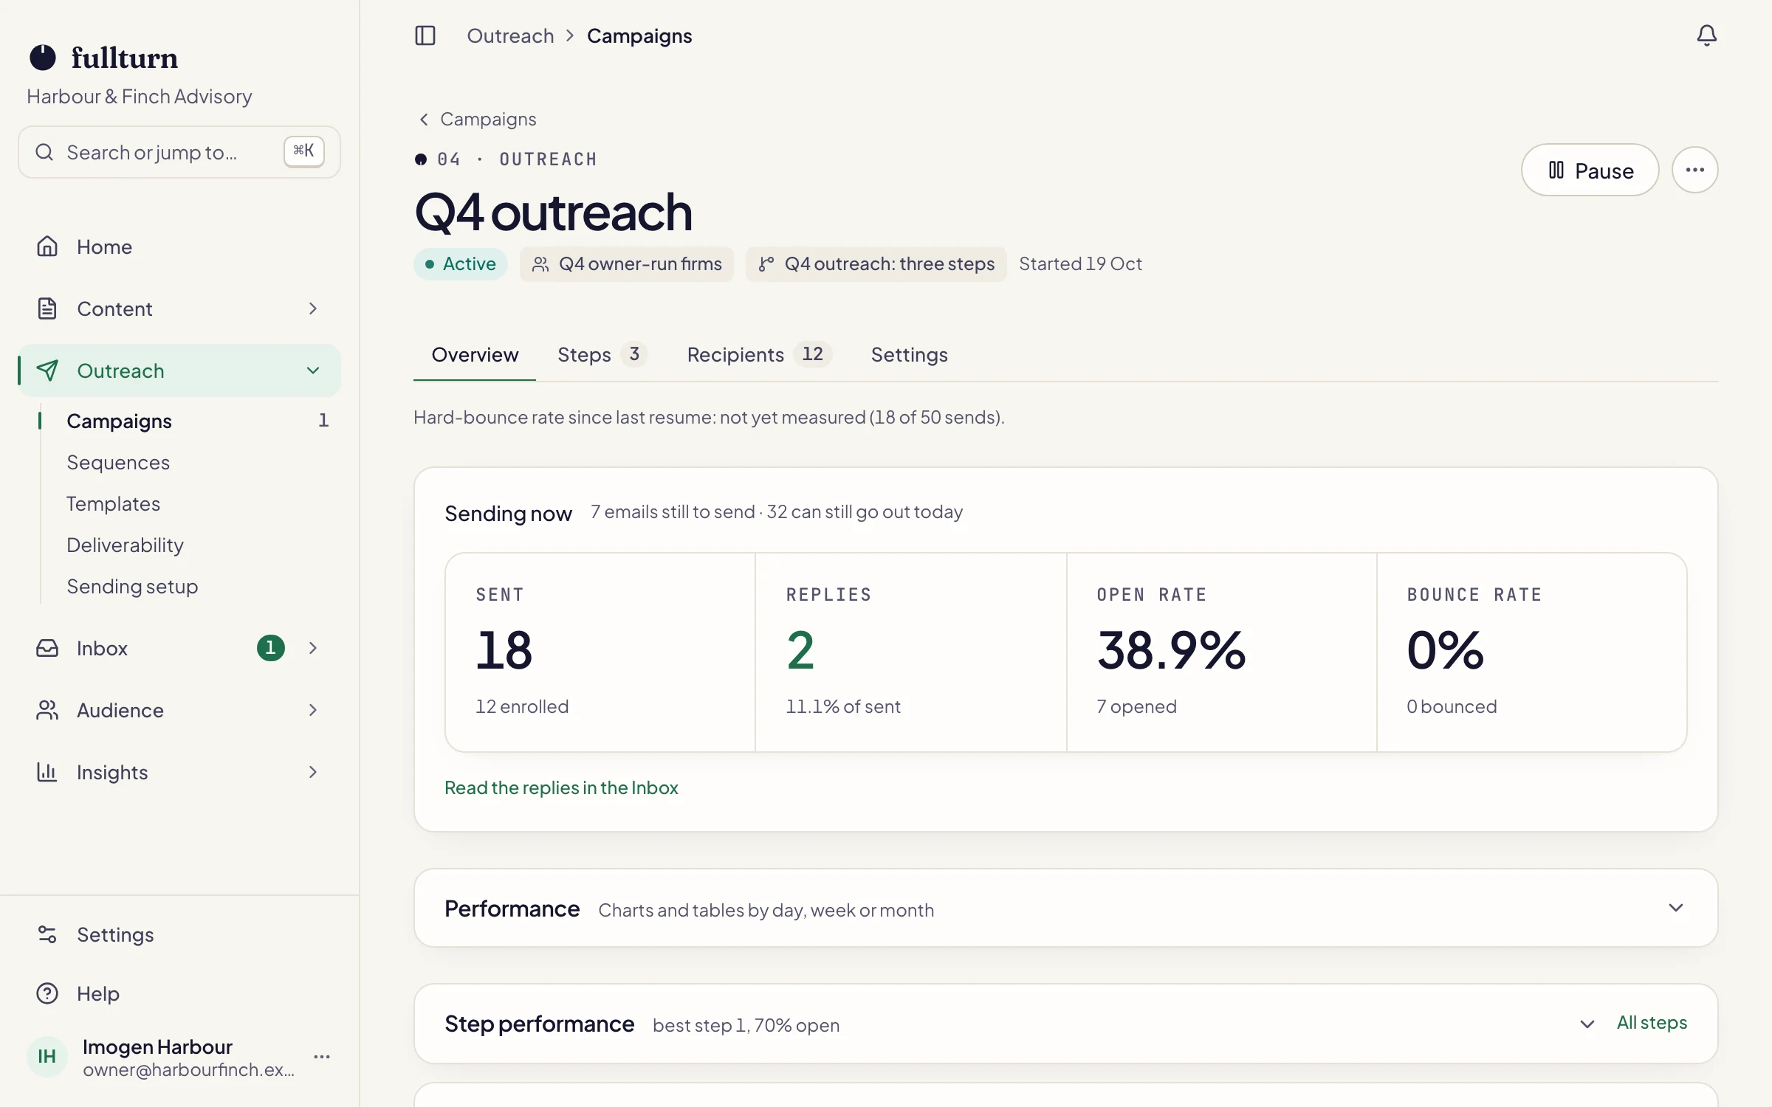
Task: Focus the Search or jump to field
Action: pos(179,152)
